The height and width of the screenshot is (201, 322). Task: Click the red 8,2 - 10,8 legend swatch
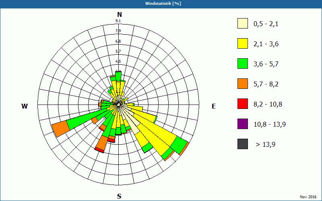coord(243,104)
